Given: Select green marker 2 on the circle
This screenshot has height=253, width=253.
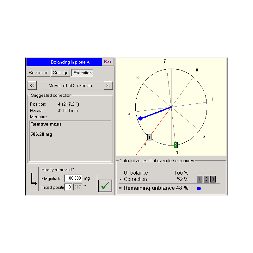Looking at the screenshot, I should [176, 145].
